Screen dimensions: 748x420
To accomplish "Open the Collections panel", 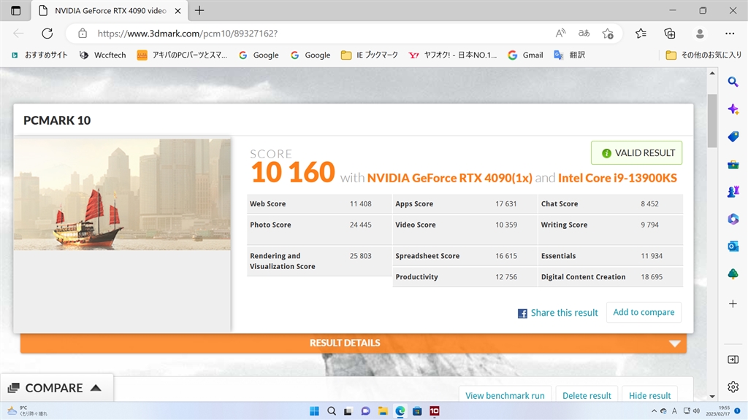I will pos(670,34).
